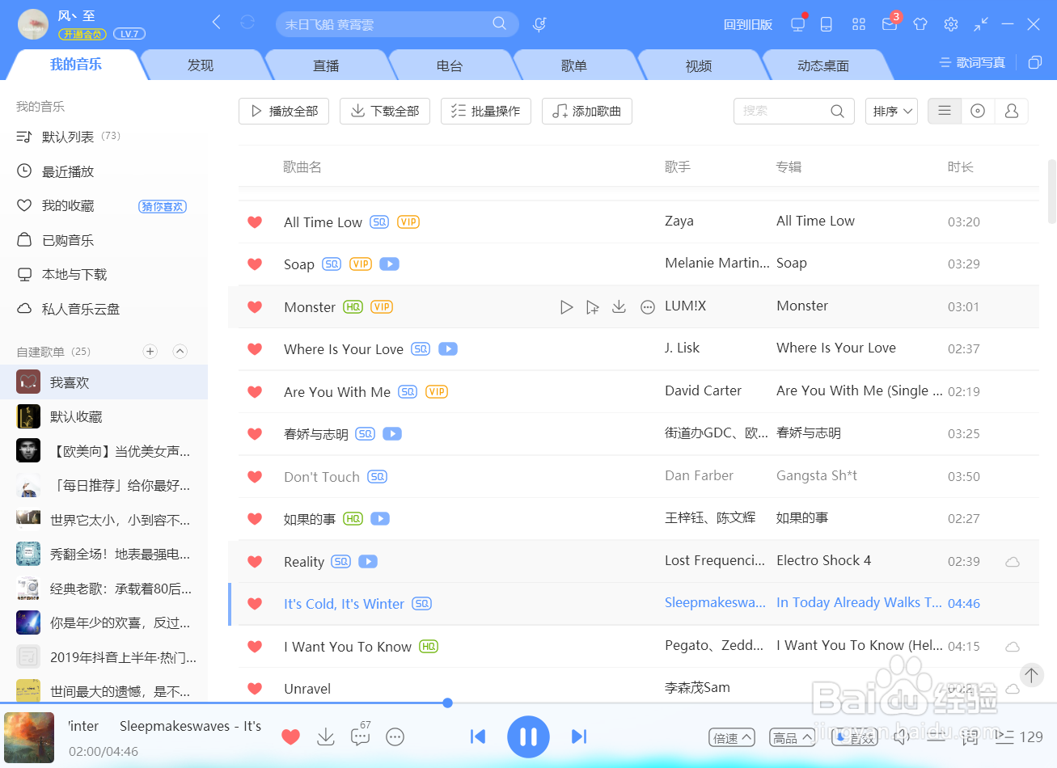Open the 高品 audio quality dropdown
This screenshot has width=1057, height=768.
click(x=791, y=737)
